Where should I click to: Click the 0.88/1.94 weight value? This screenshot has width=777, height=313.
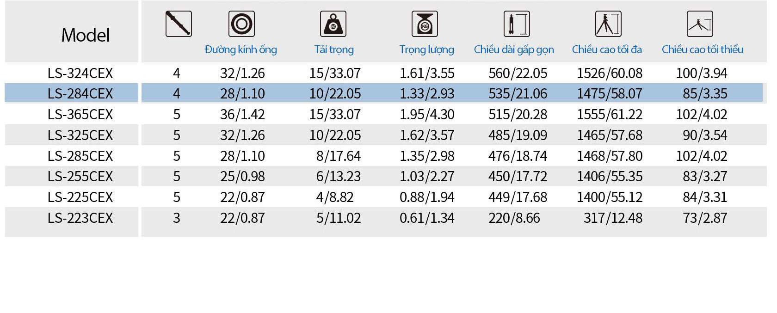tap(427, 197)
